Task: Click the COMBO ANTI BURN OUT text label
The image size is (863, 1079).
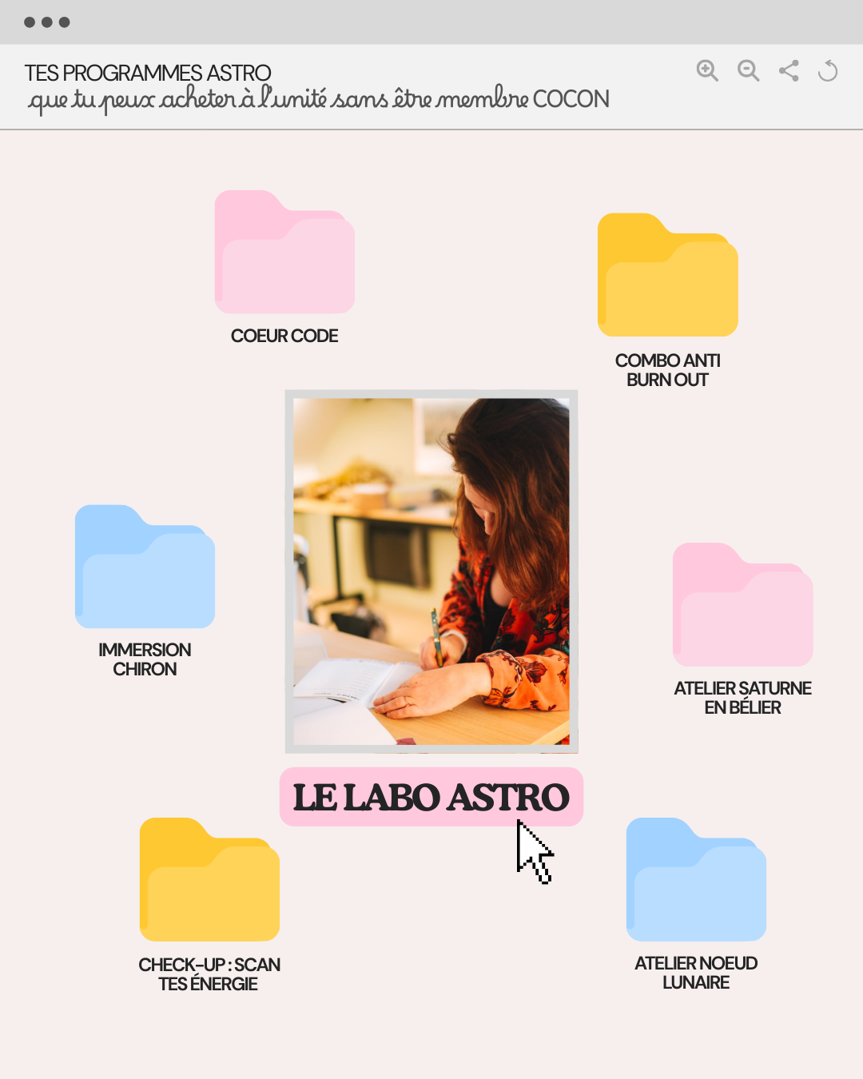Action: click(667, 370)
